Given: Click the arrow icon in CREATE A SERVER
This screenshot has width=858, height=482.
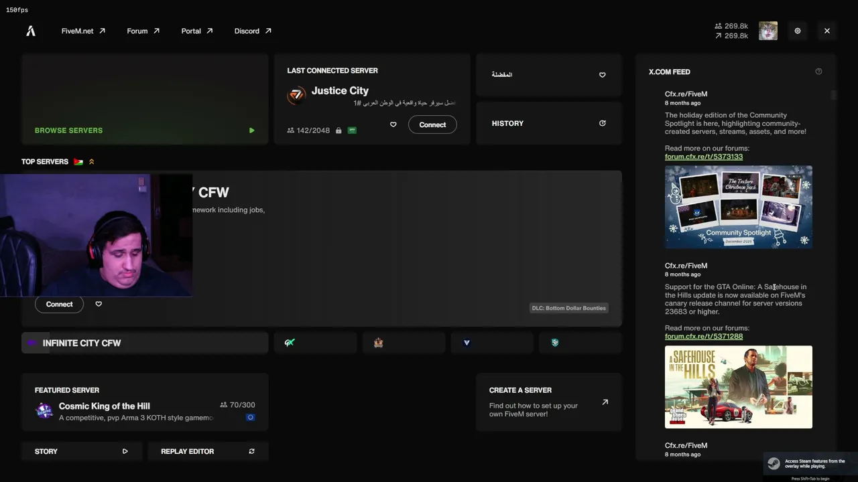Looking at the screenshot, I should tap(605, 402).
